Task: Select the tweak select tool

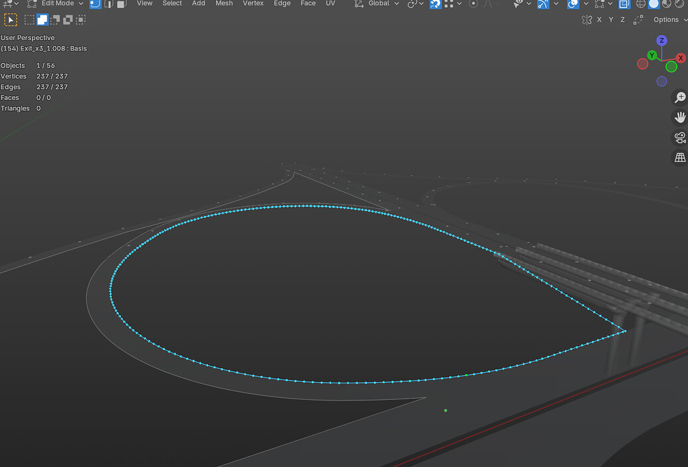Action: pyautogui.click(x=11, y=20)
